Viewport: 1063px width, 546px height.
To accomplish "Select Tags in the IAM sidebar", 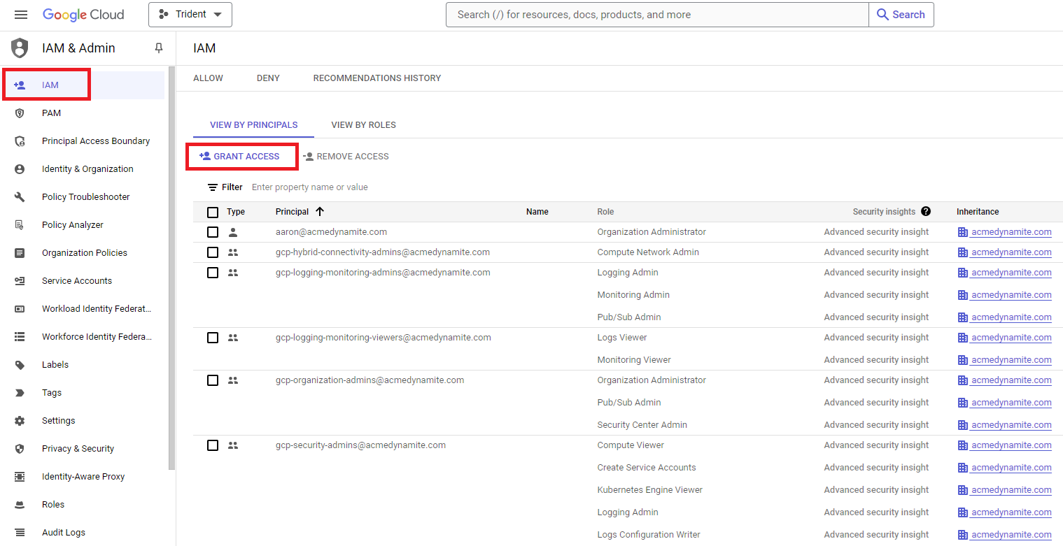I will pos(52,392).
